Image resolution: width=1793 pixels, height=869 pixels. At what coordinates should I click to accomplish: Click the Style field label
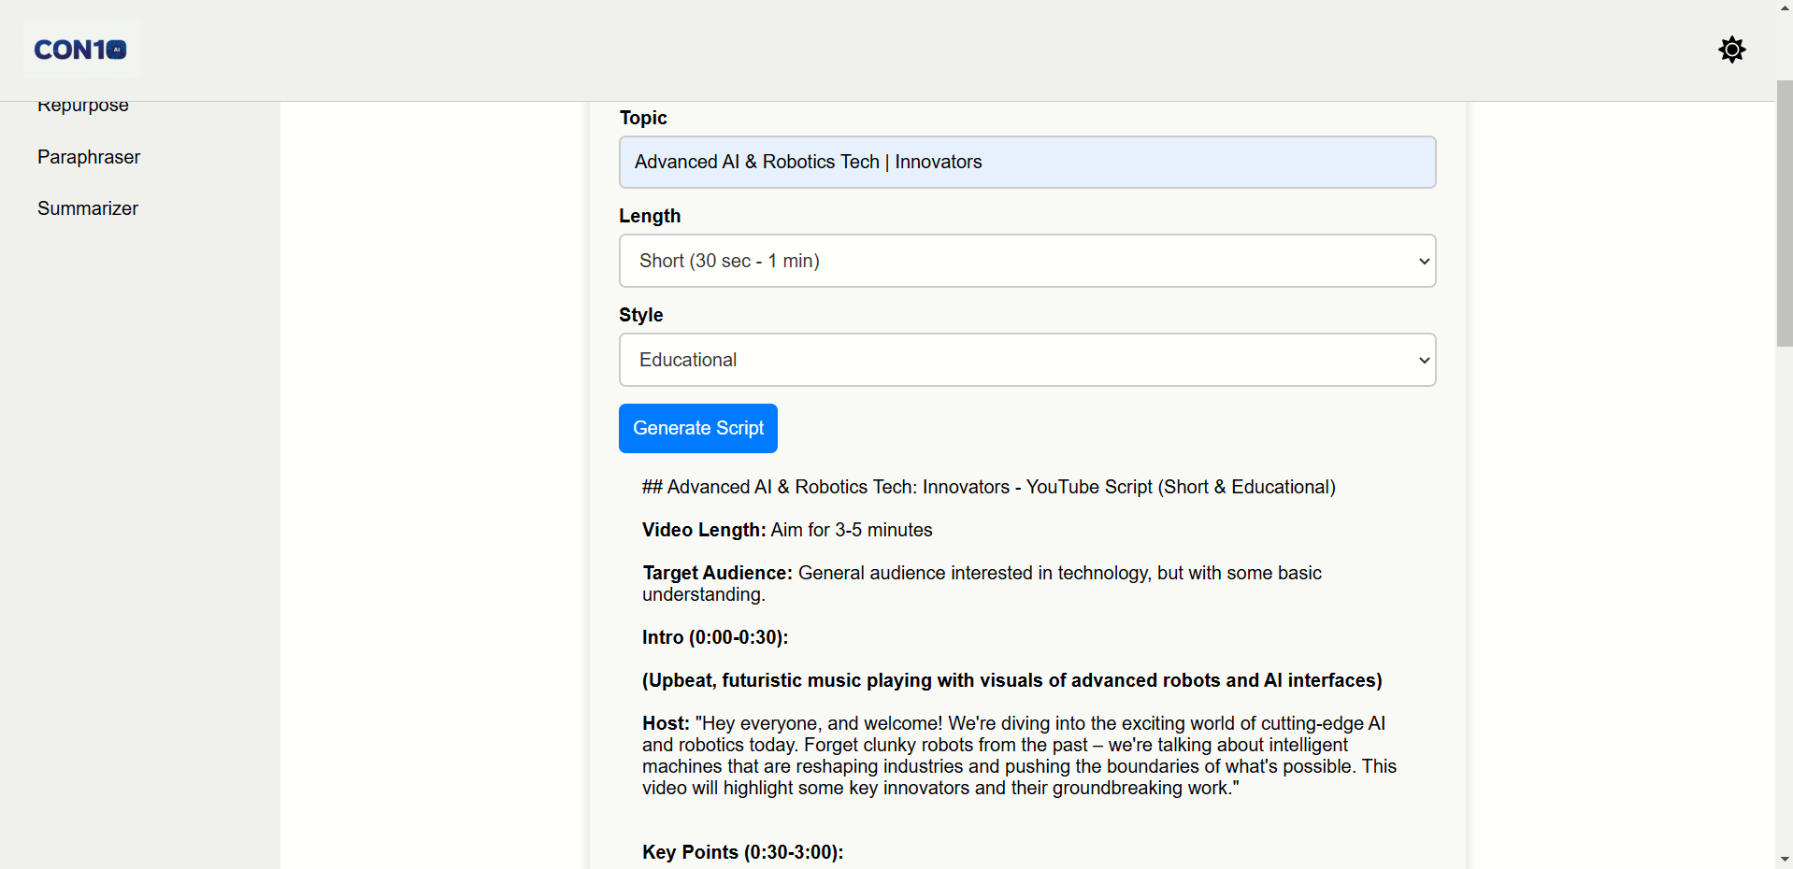click(x=640, y=315)
